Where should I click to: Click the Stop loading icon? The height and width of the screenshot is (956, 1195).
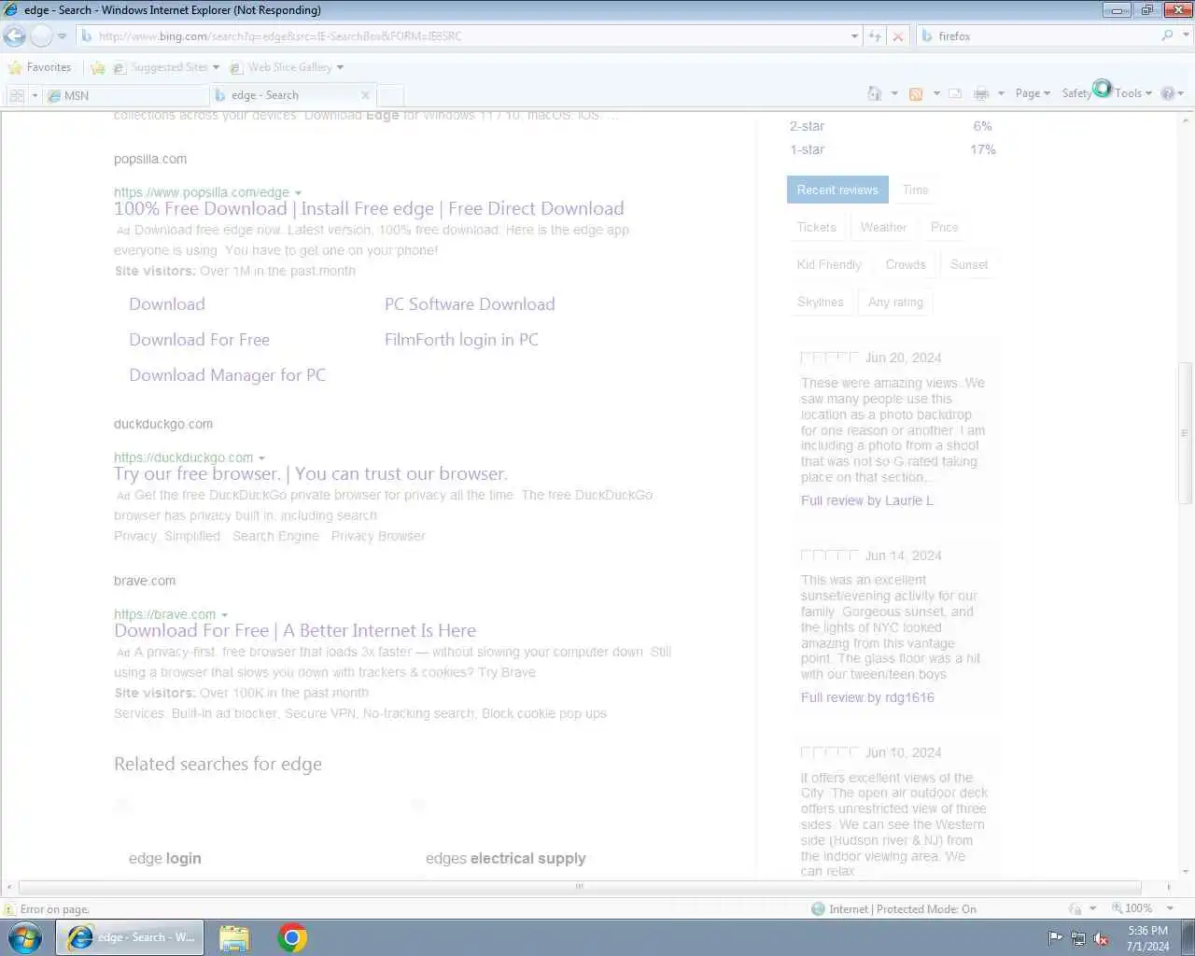(898, 36)
